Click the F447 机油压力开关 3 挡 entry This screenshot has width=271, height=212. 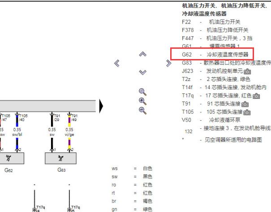point(217,38)
